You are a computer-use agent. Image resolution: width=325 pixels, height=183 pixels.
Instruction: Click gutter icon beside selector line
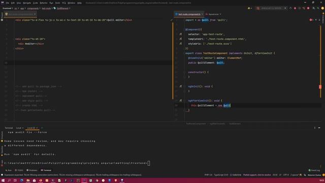[181, 34]
